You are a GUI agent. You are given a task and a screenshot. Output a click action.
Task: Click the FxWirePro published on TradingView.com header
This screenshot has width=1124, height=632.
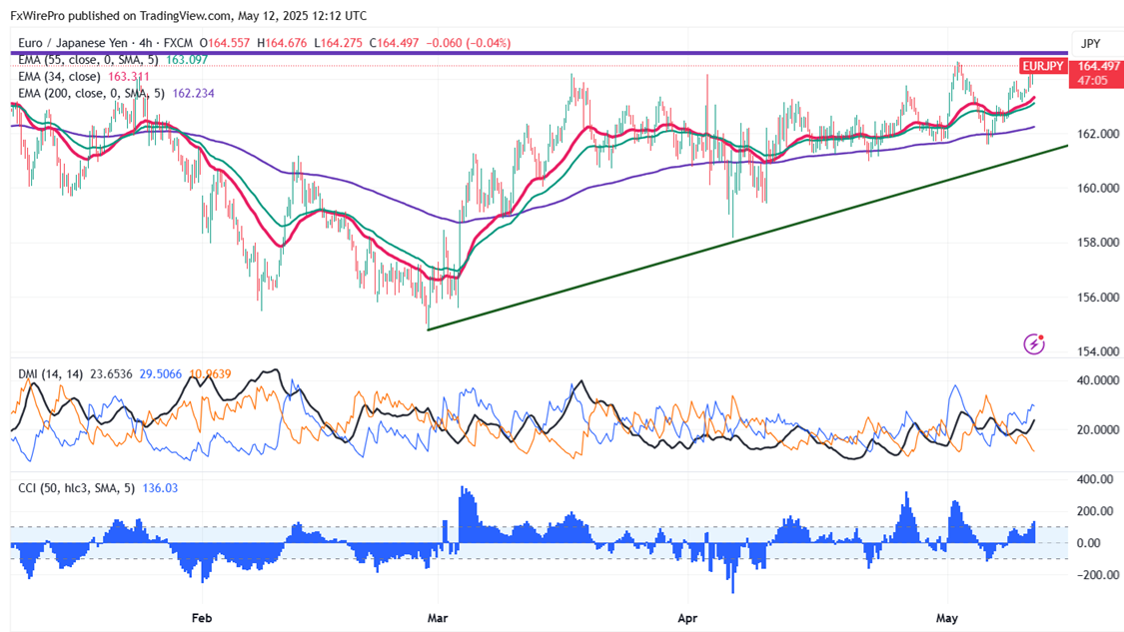(x=188, y=15)
